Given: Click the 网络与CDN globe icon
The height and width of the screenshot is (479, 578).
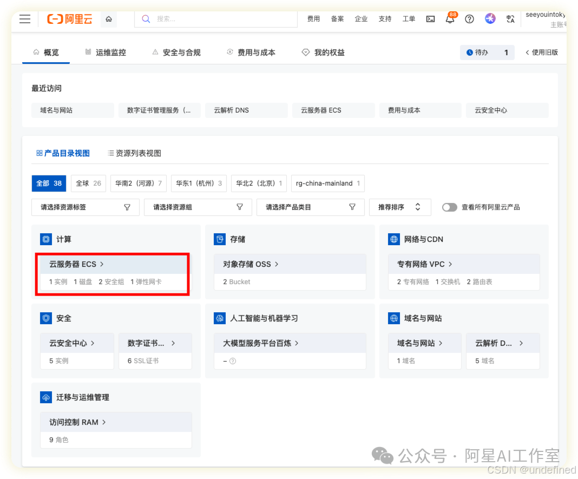Looking at the screenshot, I should tap(393, 239).
